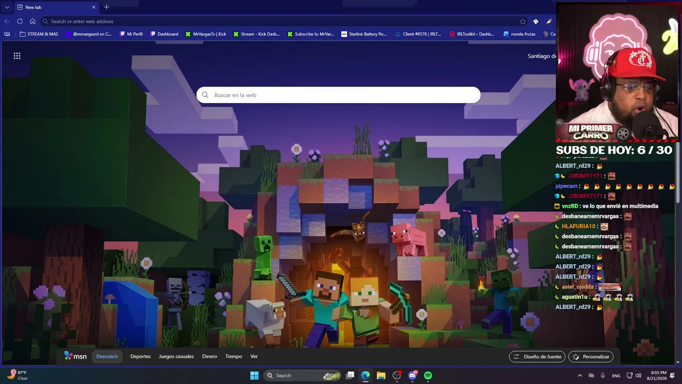Click the vnzRD chat message
Image resolution: width=682 pixels, height=384 pixels.
tap(607, 206)
